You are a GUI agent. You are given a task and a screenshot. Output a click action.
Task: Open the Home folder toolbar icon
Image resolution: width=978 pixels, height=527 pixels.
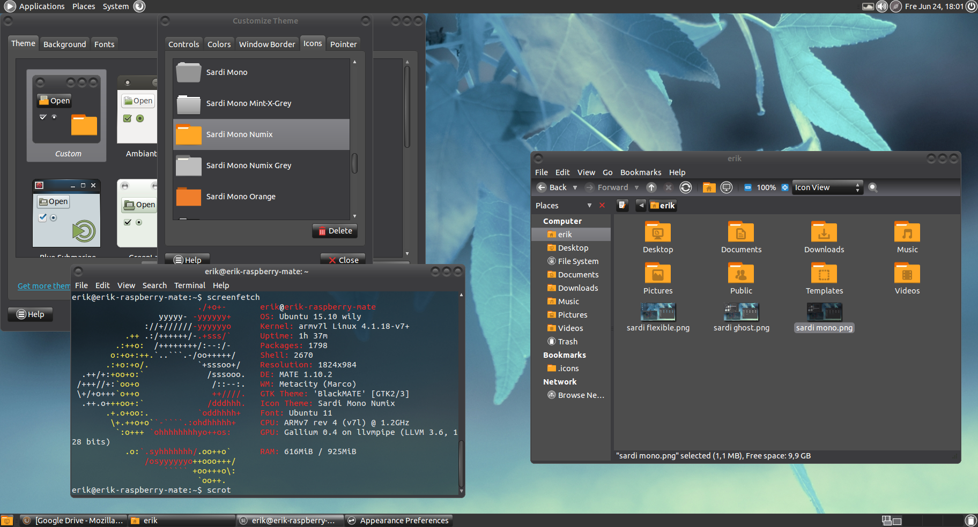click(x=709, y=187)
